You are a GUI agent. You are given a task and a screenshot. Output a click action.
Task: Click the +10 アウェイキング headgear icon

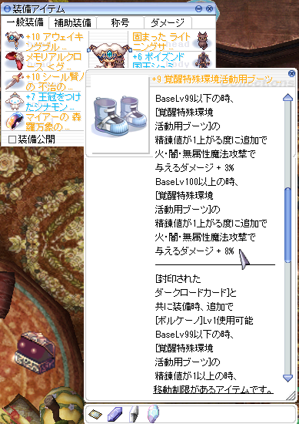click(14, 40)
